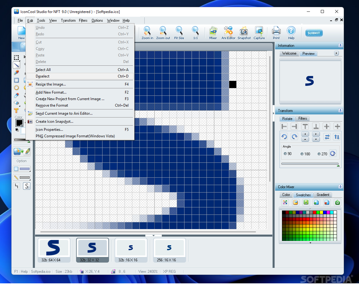
Task: Select the Line drawing tool
Action: [16, 65]
